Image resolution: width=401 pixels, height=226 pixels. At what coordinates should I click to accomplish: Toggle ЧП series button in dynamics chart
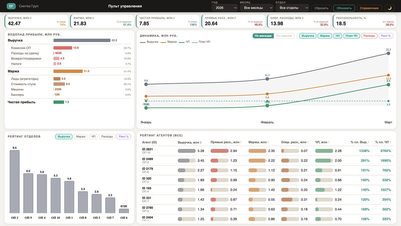click(x=337, y=36)
